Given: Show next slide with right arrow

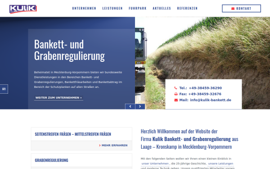Looking at the screenshot, I should 140,106.
